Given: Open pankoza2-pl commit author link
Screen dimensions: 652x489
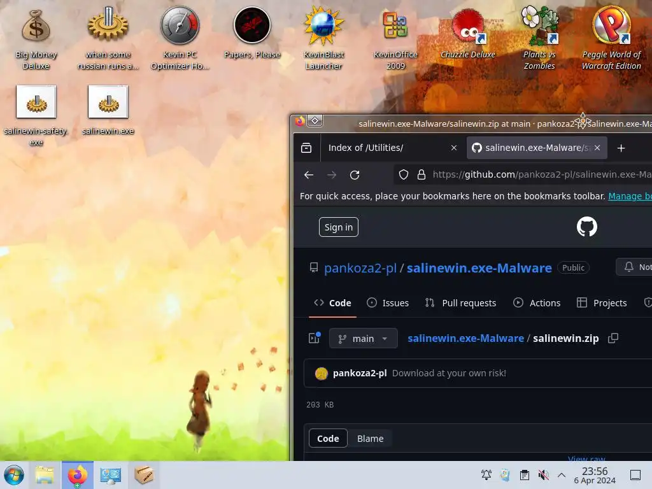Looking at the screenshot, I should click(360, 373).
